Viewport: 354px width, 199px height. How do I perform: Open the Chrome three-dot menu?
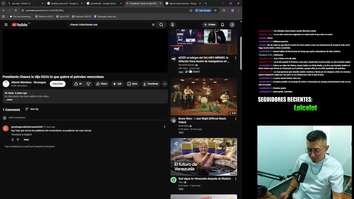tap(238, 10)
